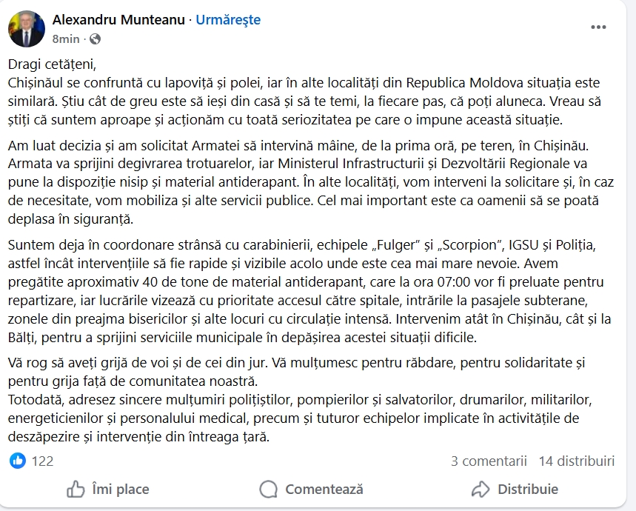The image size is (636, 511).
Task: Click the thumbs-up outline icon
Action: pyautogui.click(x=76, y=489)
